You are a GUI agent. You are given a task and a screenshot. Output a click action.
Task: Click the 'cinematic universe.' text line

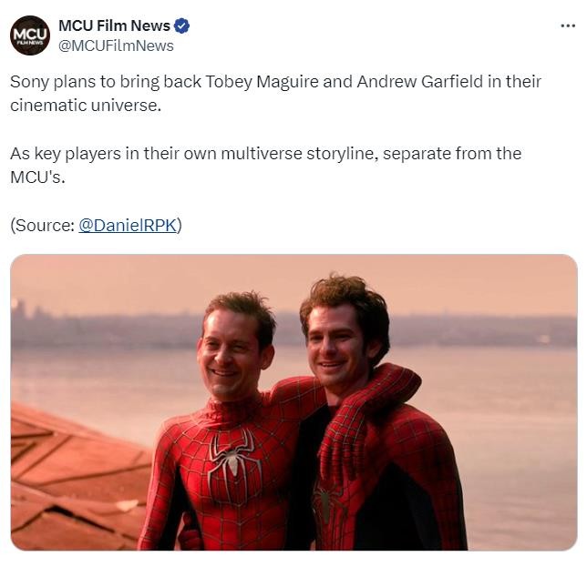pos(86,105)
